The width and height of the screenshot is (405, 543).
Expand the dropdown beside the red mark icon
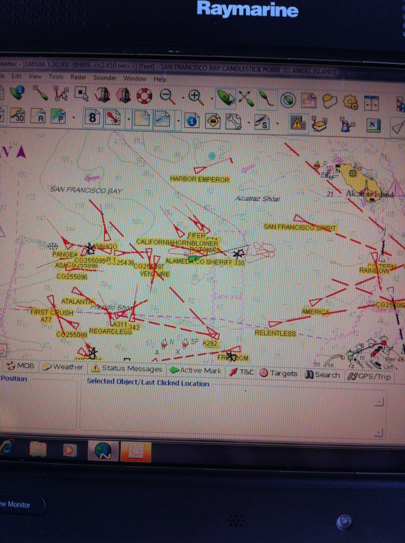pyautogui.click(x=128, y=119)
